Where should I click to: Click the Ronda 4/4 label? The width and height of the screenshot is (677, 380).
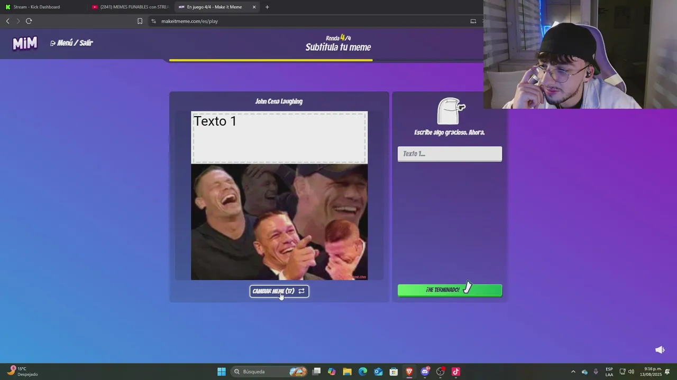338,37
